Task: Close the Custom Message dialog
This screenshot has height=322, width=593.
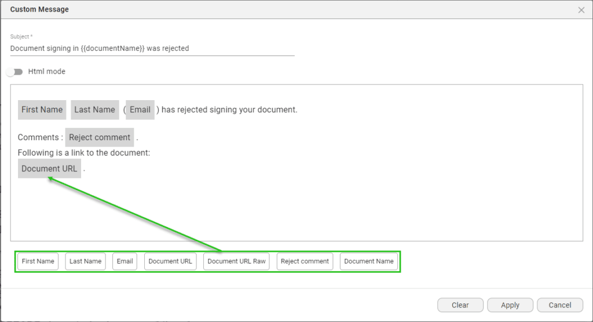Action: click(x=581, y=10)
